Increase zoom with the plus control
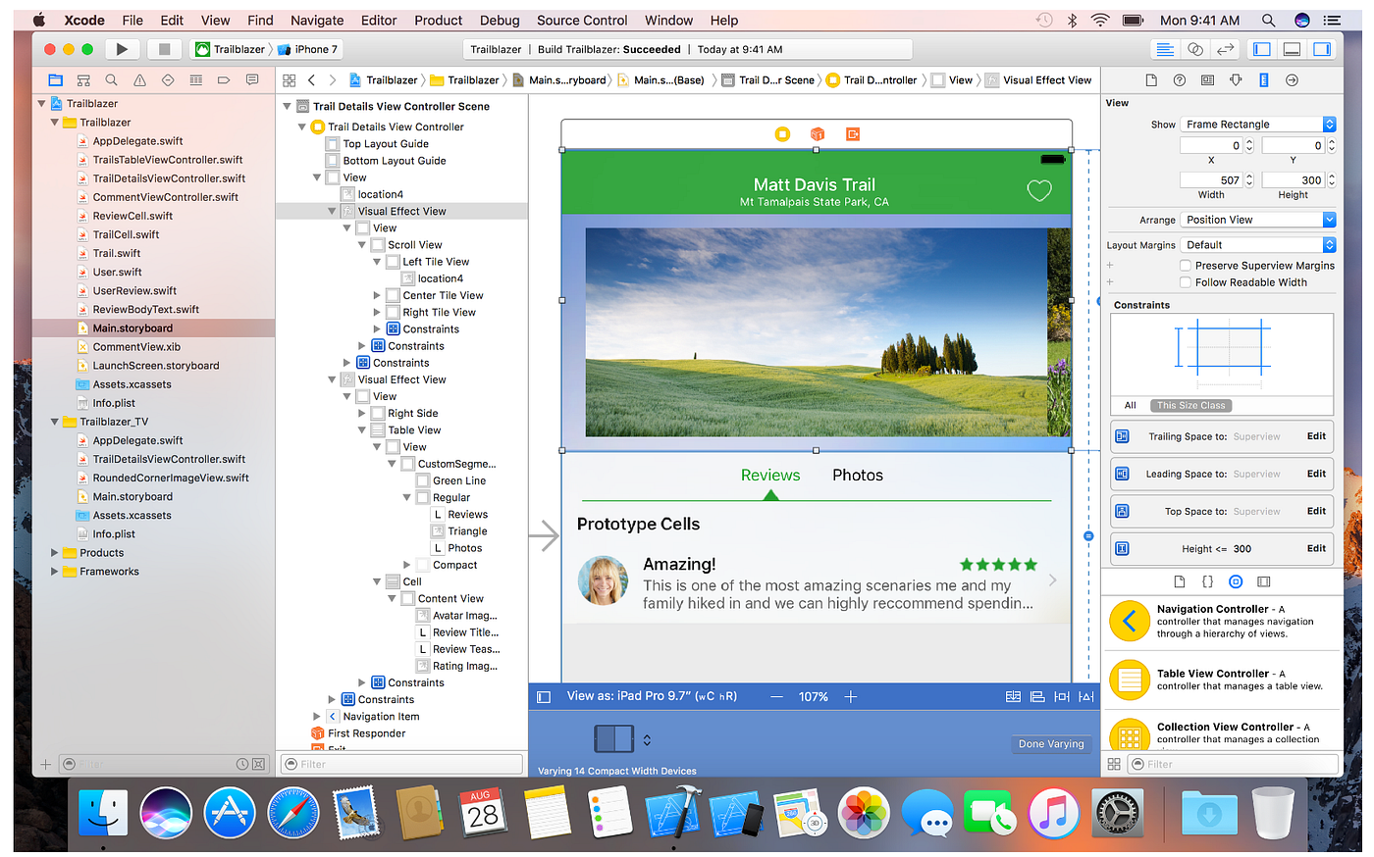This screenshot has height=857, width=1374. 850,696
